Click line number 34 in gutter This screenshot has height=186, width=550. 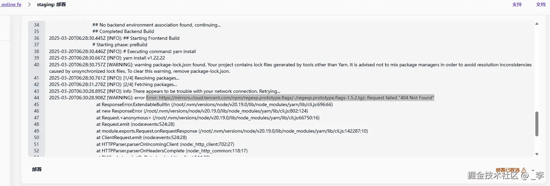tap(37, 25)
